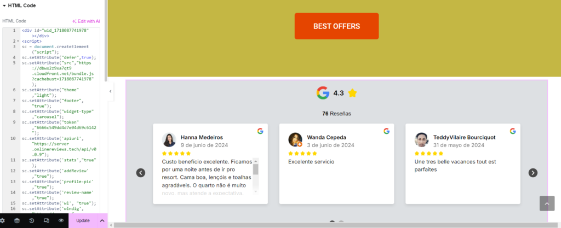Click the large Google logo by rating
Screen dimensions: 561x228
(323, 93)
